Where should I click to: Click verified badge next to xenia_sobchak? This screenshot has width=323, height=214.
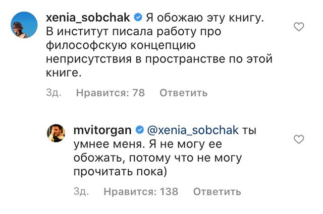pyautogui.click(x=137, y=19)
